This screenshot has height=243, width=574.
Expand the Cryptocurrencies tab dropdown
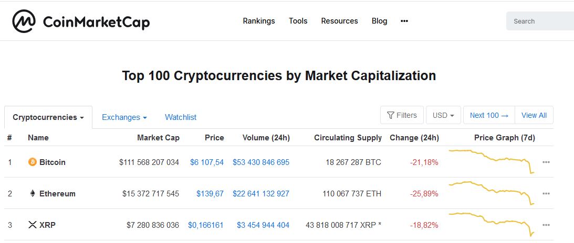48,117
